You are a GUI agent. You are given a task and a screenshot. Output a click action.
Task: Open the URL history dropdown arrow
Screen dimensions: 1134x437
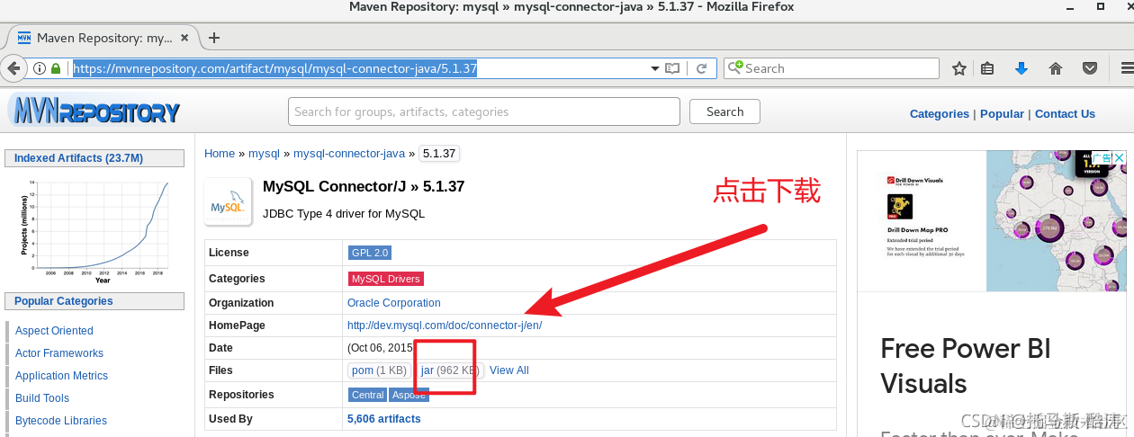(x=654, y=68)
